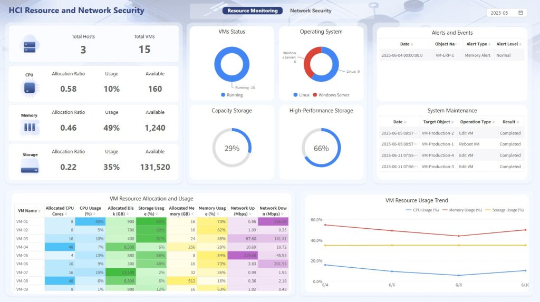Sort by CPU Usage (%) column header

(x=90, y=211)
